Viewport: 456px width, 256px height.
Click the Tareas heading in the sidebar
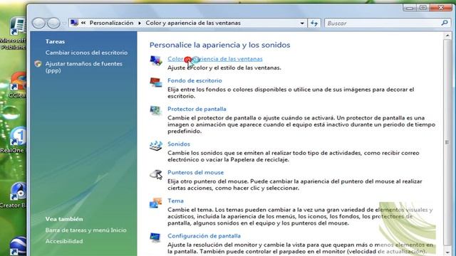point(55,41)
